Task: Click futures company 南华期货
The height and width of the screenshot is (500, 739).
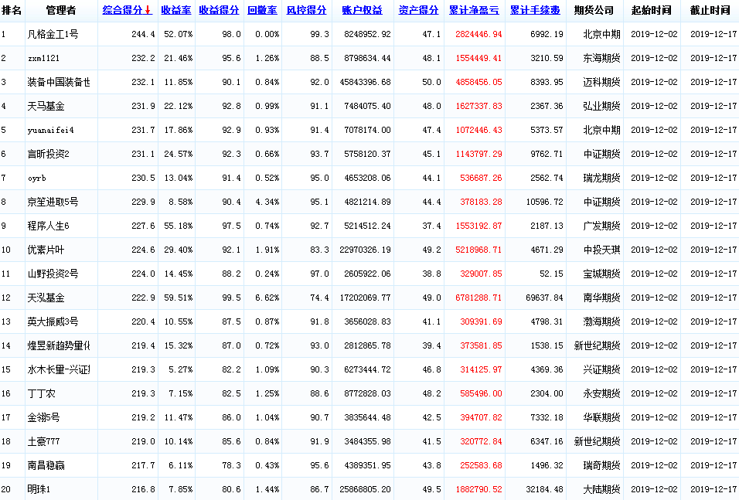Action: click(x=602, y=298)
